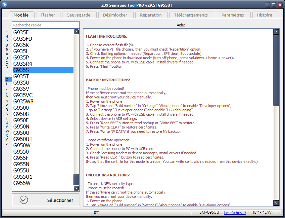Pick model G9550
The width and height of the screenshot is (285, 218).
coord(43,152)
